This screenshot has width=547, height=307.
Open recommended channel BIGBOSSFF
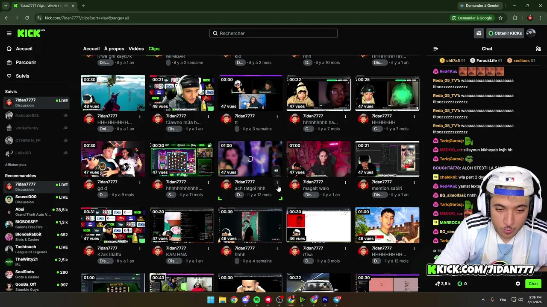coord(36,224)
